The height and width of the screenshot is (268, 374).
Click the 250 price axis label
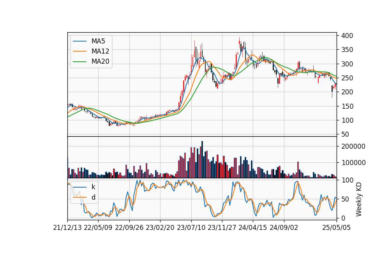click(x=347, y=78)
